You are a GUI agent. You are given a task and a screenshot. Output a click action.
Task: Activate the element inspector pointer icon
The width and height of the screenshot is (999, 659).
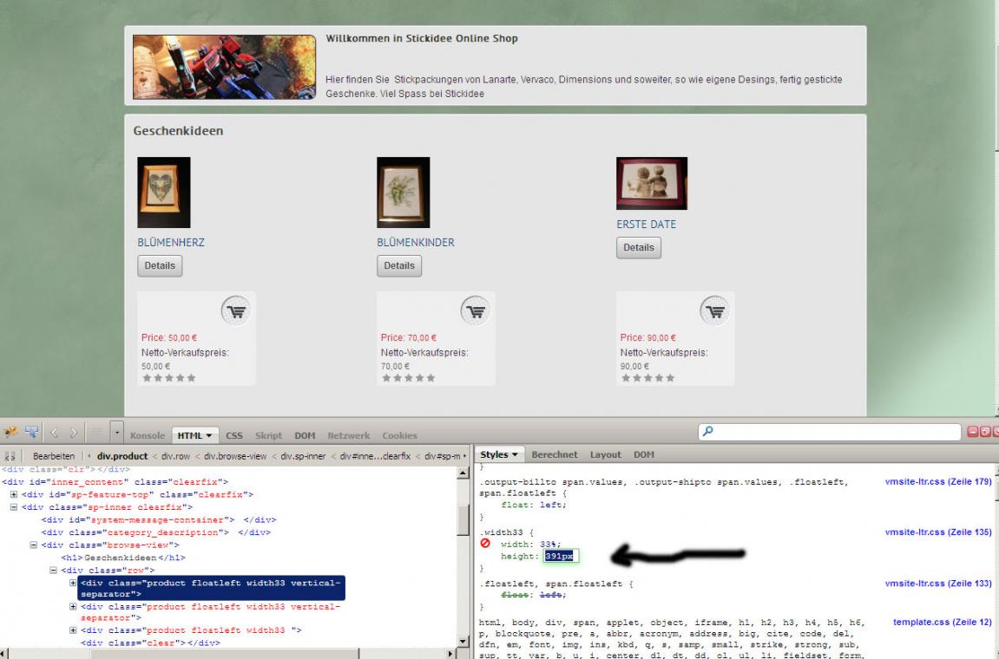click(32, 434)
